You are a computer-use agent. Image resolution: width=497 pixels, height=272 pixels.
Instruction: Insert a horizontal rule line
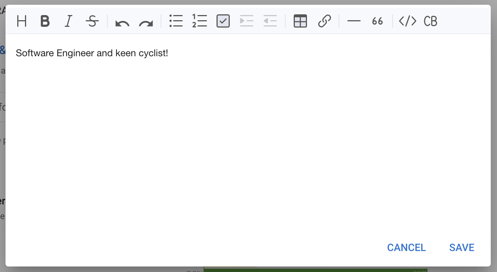[354, 21]
